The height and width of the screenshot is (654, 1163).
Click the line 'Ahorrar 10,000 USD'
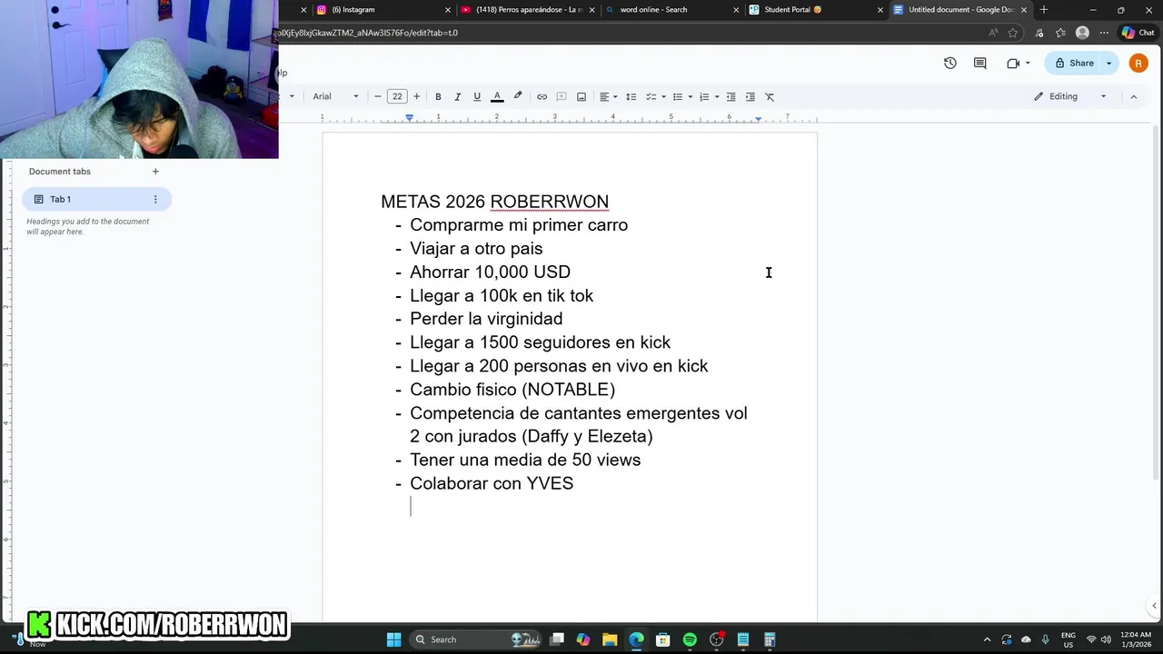tap(490, 272)
